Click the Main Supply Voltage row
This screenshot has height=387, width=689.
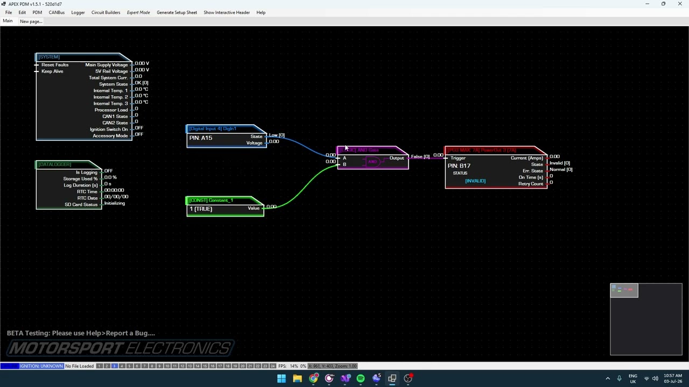tap(107, 65)
